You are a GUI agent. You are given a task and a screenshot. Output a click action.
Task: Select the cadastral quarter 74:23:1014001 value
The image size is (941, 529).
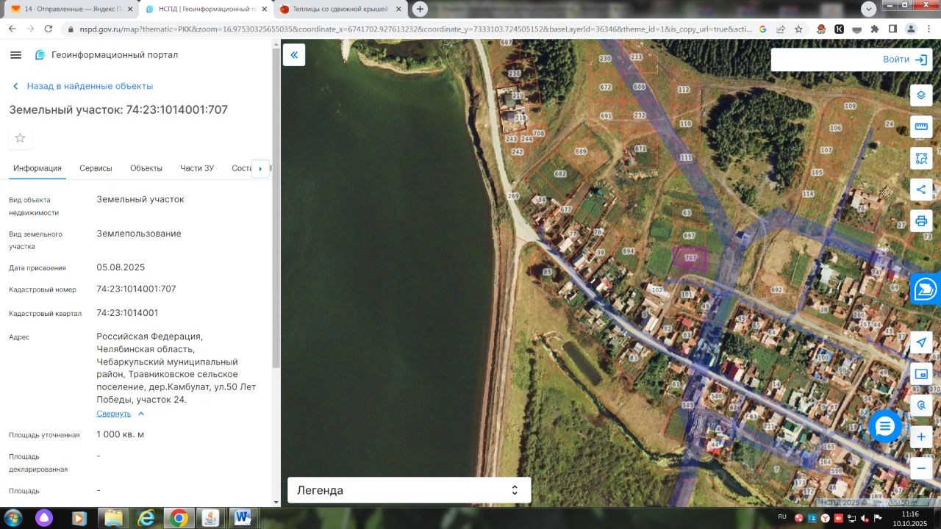tap(127, 312)
